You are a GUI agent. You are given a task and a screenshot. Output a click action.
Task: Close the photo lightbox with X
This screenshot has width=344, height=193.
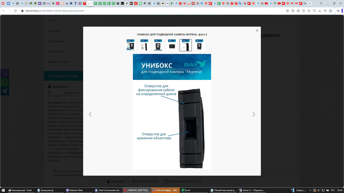[257, 31]
